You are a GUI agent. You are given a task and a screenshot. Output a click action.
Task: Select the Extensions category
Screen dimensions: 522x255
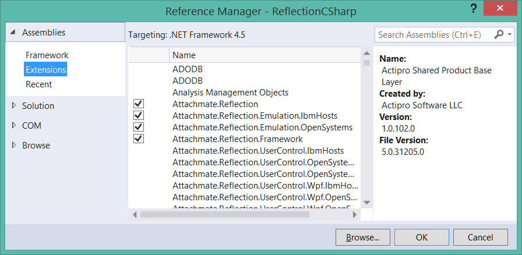45,69
